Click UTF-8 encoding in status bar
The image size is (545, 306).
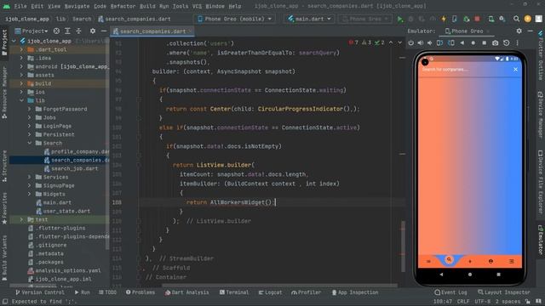click(x=483, y=302)
